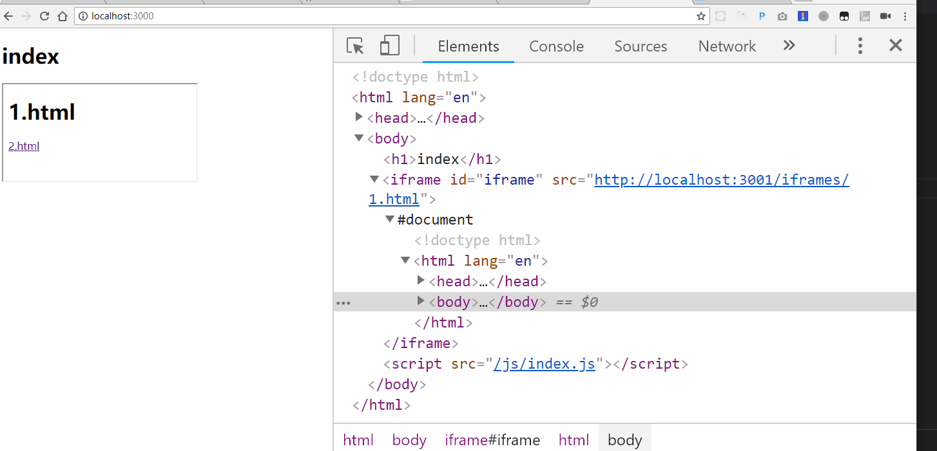Open the Lighthouse extension icon
Viewport: 937px width, 451px height.
pos(802,16)
